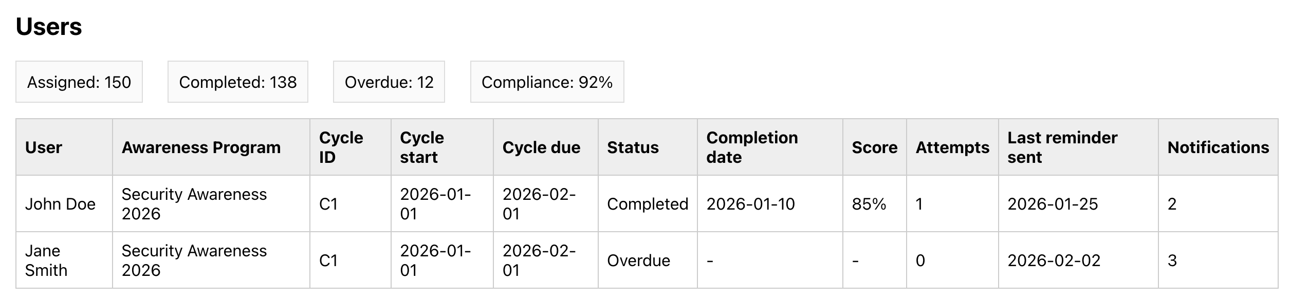Screen dimensions: 1290x299
Task: Sort by the Notifications column header
Action: coord(1218,147)
